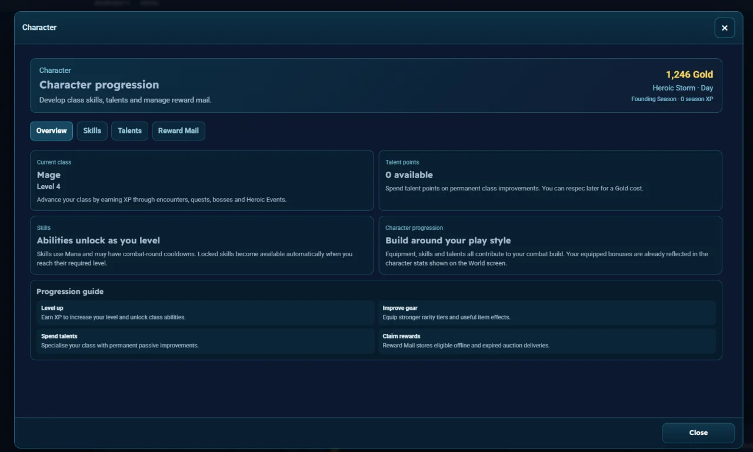The height and width of the screenshot is (452, 753).
Task: Click the Abilities unlock as you level heading
Action: [x=98, y=240]
